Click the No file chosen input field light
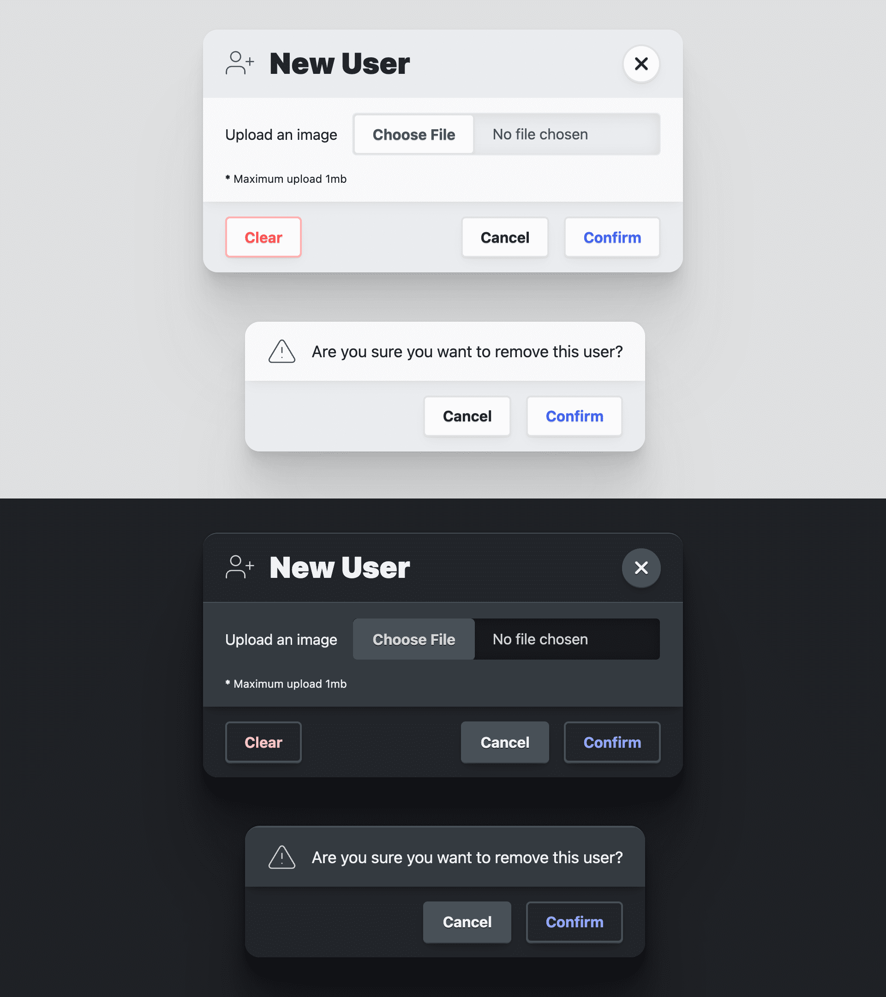The height and width of the screenshot is (997, 886). pos(567,134)
